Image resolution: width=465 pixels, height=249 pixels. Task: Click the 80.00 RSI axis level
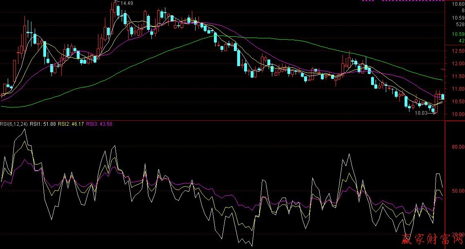pos(455,146)
